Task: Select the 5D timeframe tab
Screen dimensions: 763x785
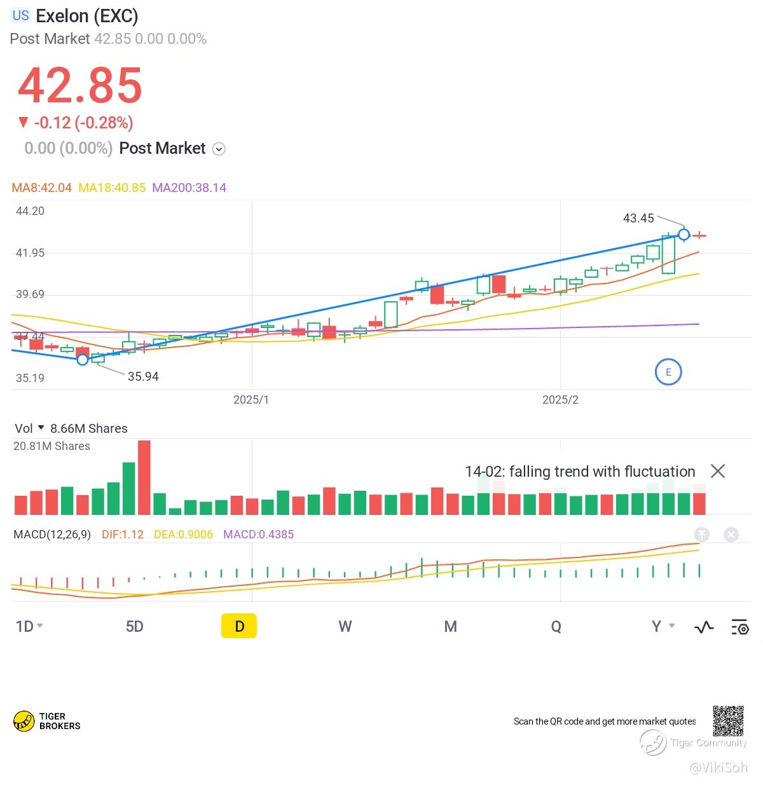Action: tap(134, 627)
